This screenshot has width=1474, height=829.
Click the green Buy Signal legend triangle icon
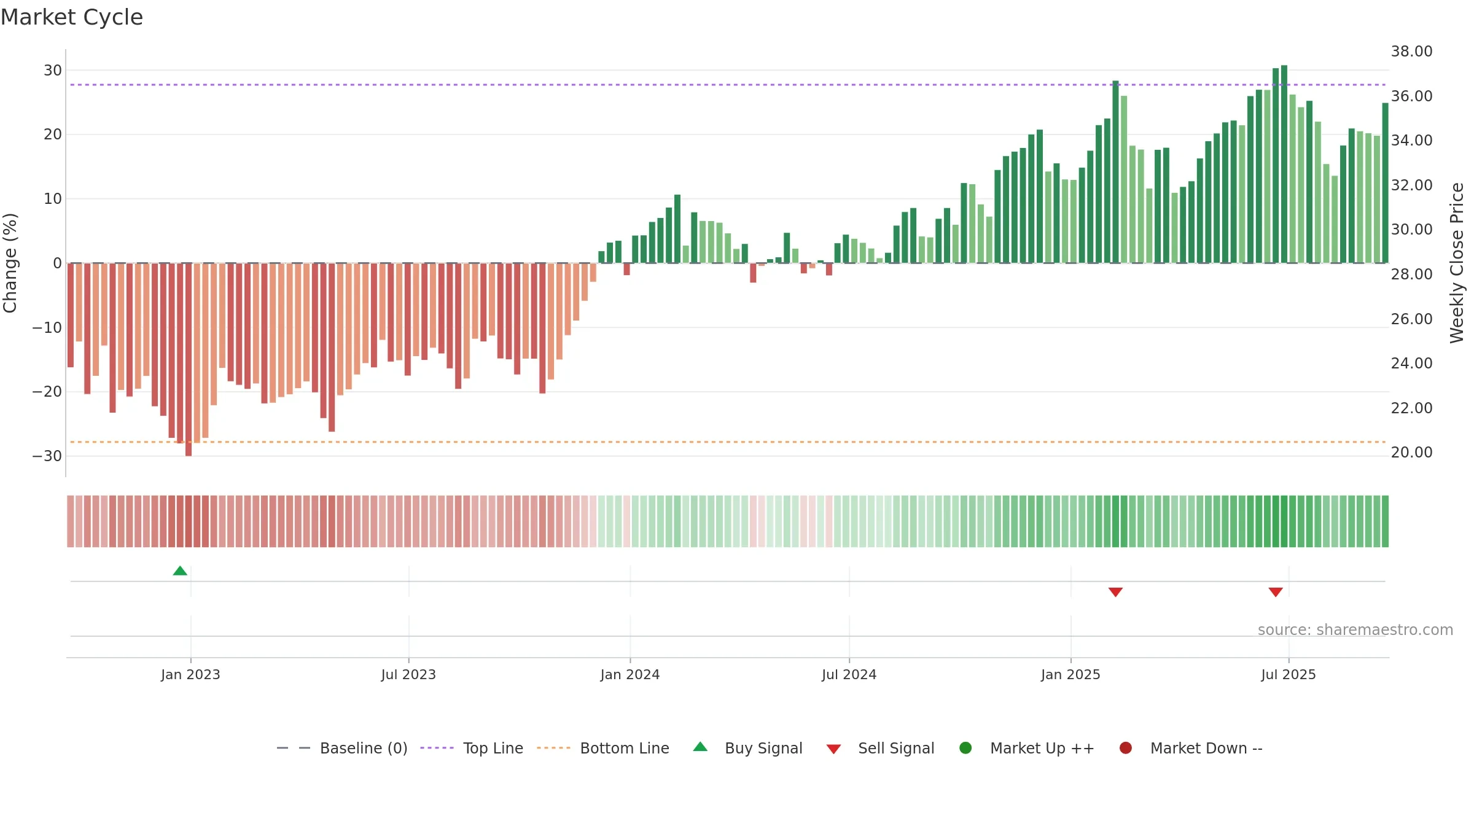pos(700,747)
